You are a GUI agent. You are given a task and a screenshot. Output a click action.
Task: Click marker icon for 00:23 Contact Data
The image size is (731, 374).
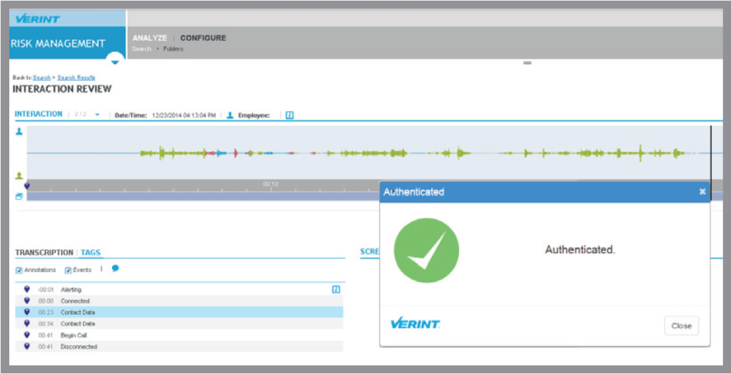(x=27, y=312)
